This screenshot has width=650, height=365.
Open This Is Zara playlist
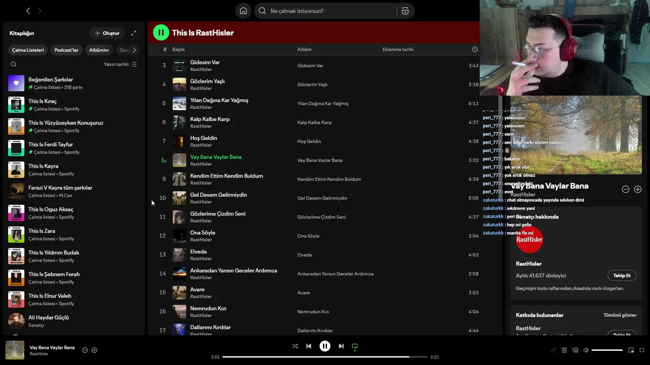tap(73, 235)
